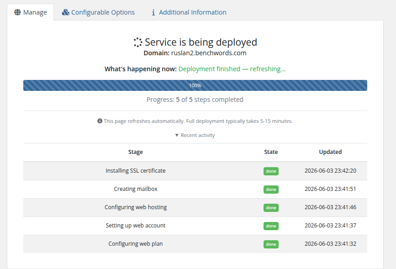The image size is (396, 269).
Task: Open the Additional Information tab
Action: [189, 12]
